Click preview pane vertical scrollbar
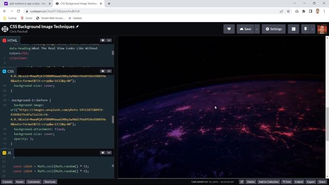Screen dimensions: 329x185 (327, 124)
